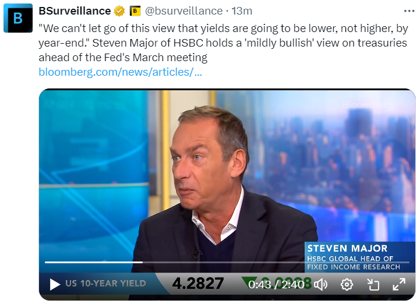Screen dimensions: 420x304
Task: Play the Steven Major video
Action: pos(55,284)
